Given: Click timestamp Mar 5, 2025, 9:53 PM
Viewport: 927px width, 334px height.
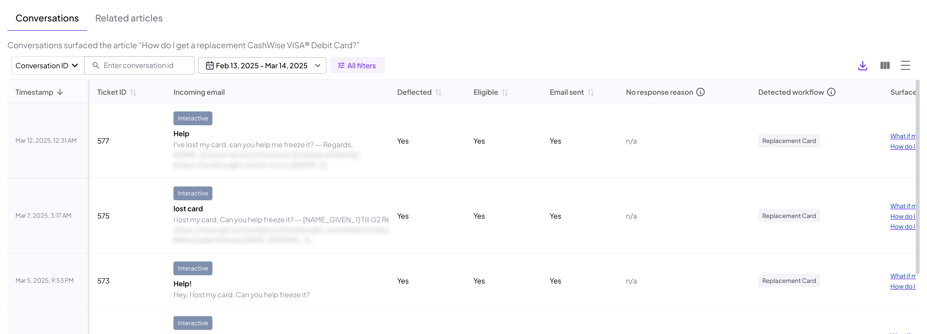Looking at the screenshot, I should tap(44, 280).
